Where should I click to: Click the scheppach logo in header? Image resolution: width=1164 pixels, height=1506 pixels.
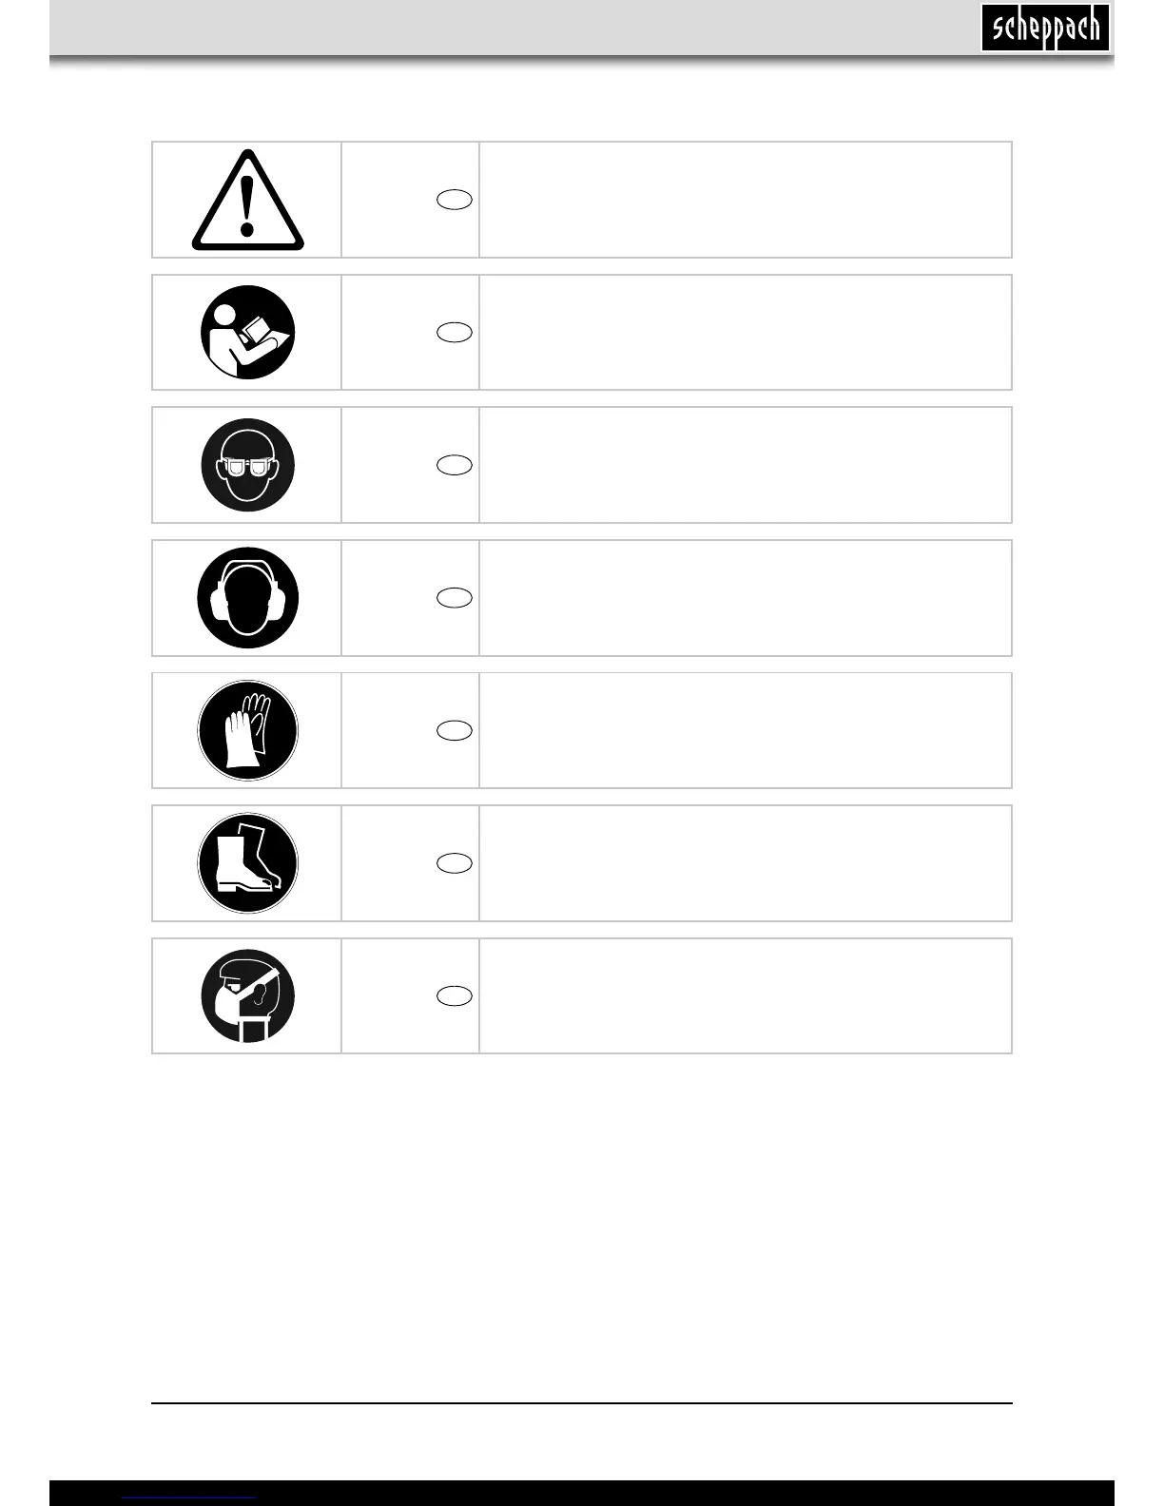click(x=1045, y=29)
